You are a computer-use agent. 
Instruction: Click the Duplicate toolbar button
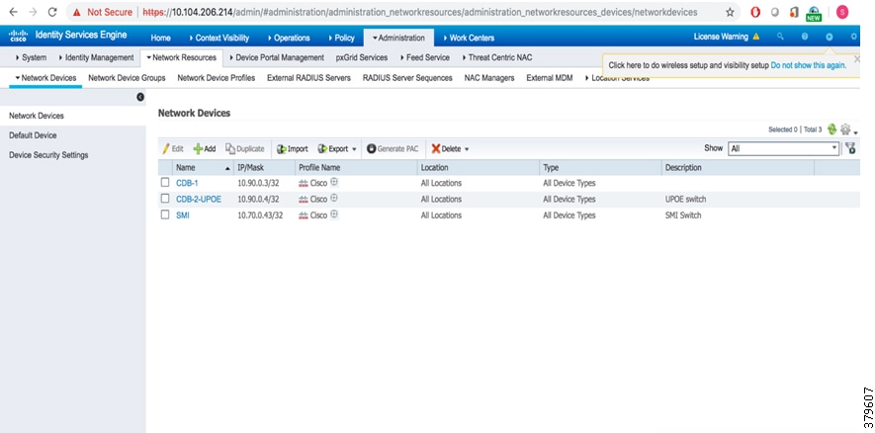245,149
